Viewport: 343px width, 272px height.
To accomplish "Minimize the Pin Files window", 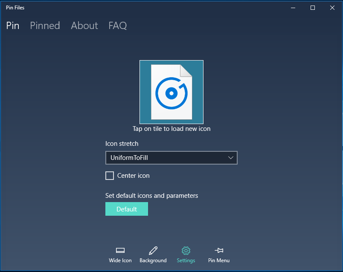I will coord(293,8).
